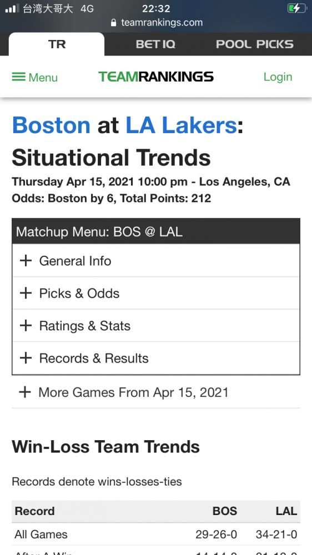Image resolution: width=312 pixels, height=555 pixels.
Task: Tap the lock icon beside teamrankings.com
Action: [113, 23]
